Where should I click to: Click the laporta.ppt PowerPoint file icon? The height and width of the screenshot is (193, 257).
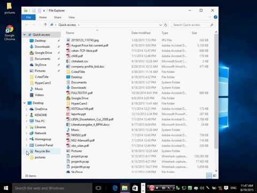pos(68,114)
